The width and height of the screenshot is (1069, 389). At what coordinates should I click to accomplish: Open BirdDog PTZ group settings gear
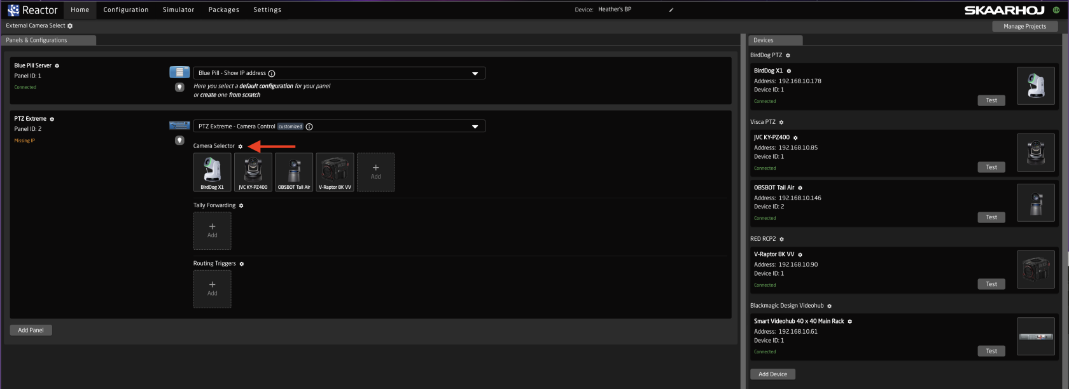click(788, 56)
